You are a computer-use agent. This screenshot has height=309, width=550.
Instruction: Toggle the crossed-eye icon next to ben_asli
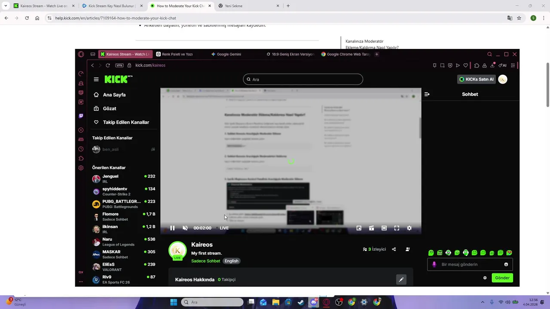click(x=153, y=149)
